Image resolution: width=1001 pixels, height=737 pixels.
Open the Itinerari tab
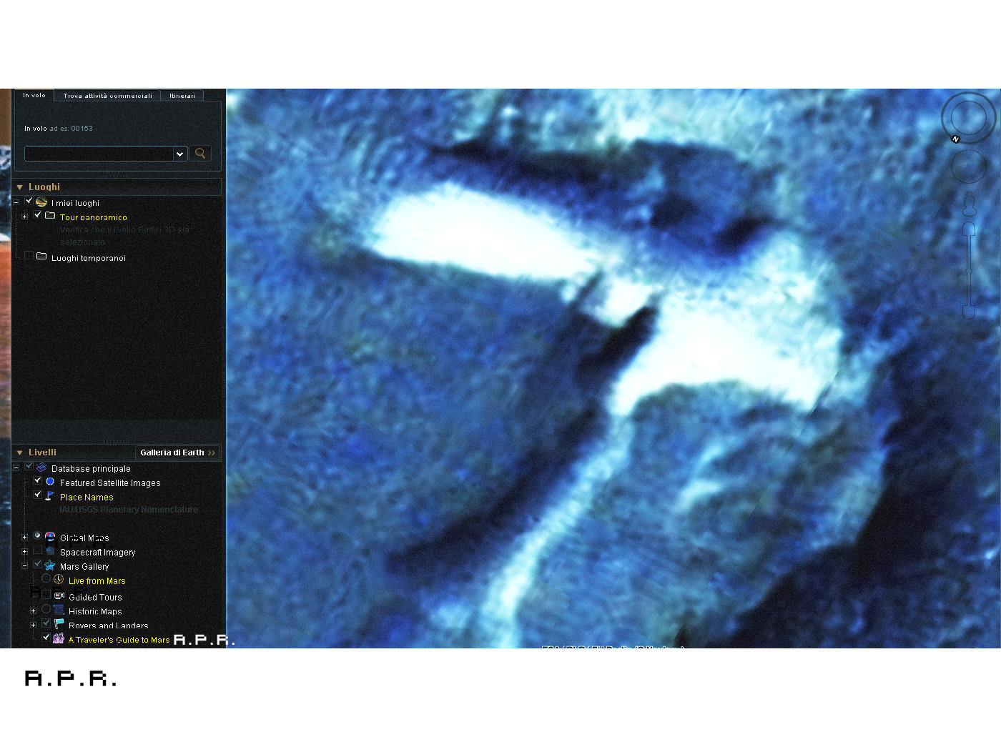[182, 95]
